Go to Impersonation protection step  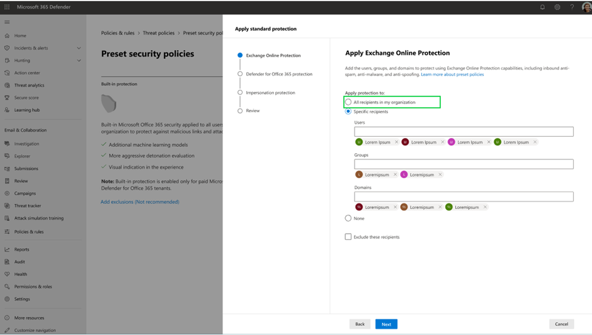tap(270, 92)
